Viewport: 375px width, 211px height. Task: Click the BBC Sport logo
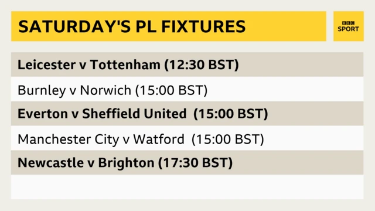click(x=348, y=26)
